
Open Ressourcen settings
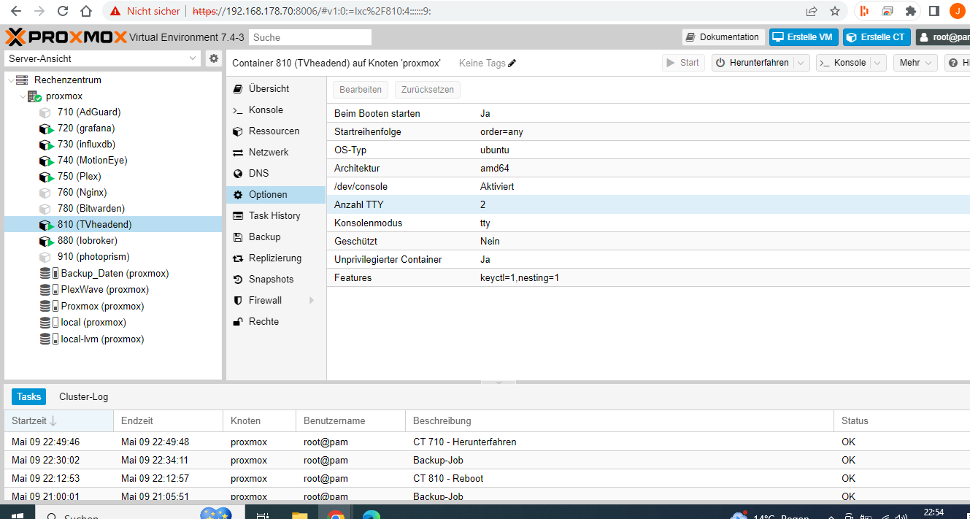[276, 131]
